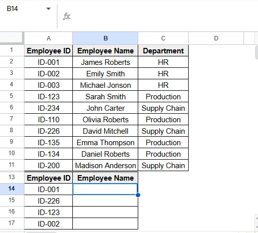Select row 13 header
The image size is (258, 233).
[x=11, y=177]
